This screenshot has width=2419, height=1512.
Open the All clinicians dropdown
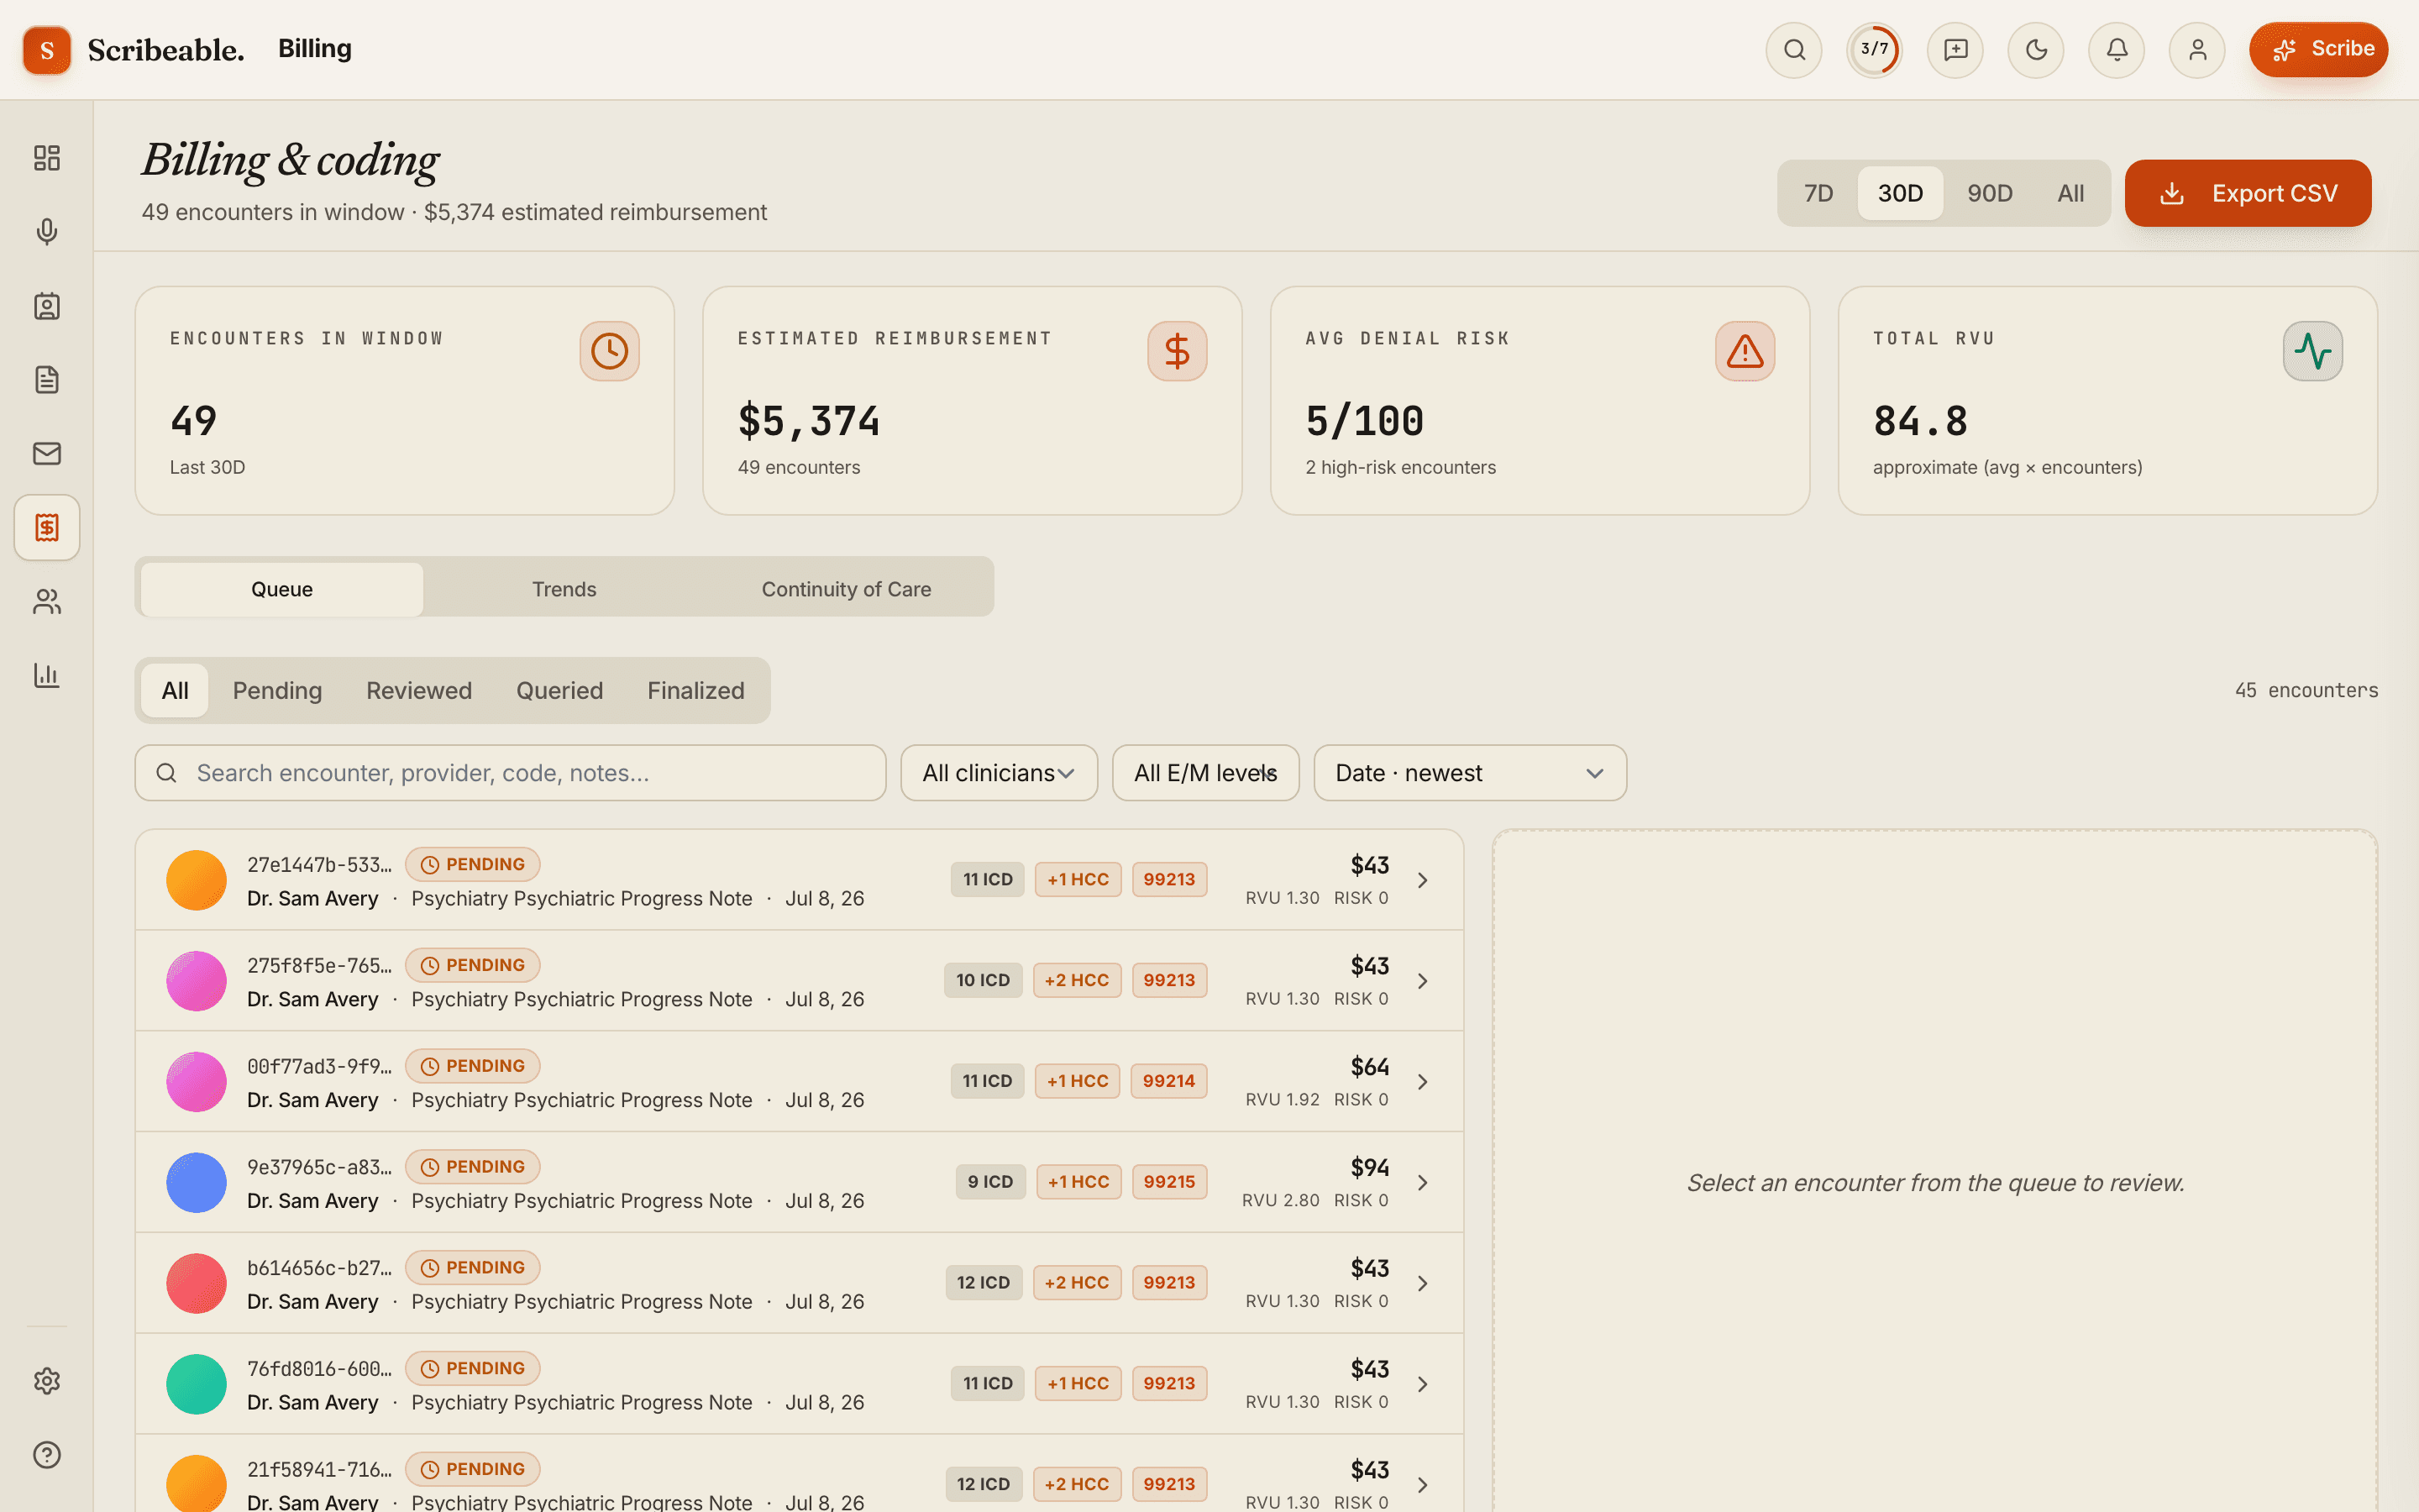click(1000, 773)
